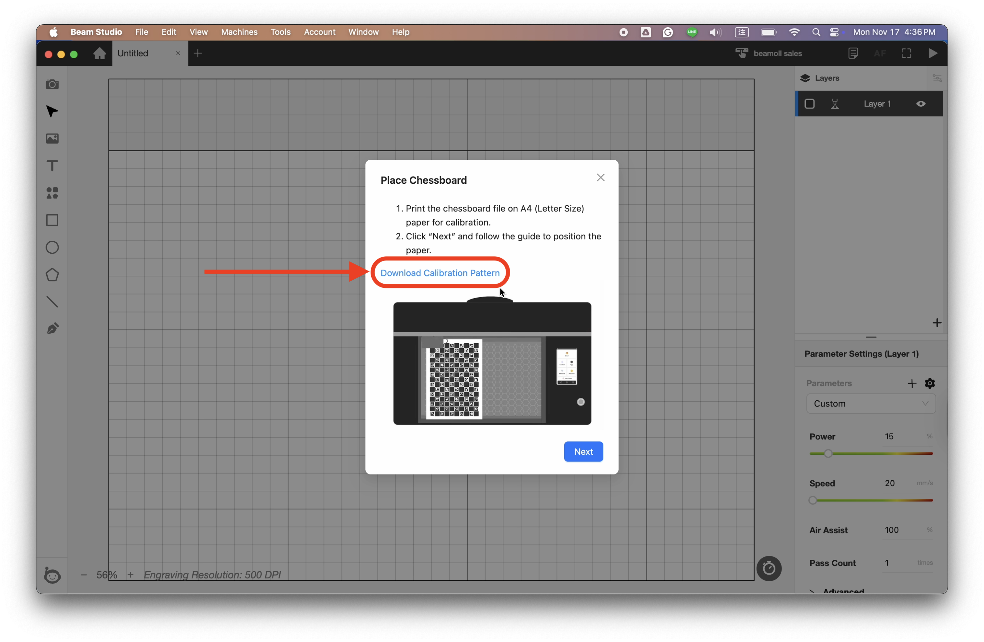Open the Wi-Fi status menu

pyautogui.click(x=794, y=32)
